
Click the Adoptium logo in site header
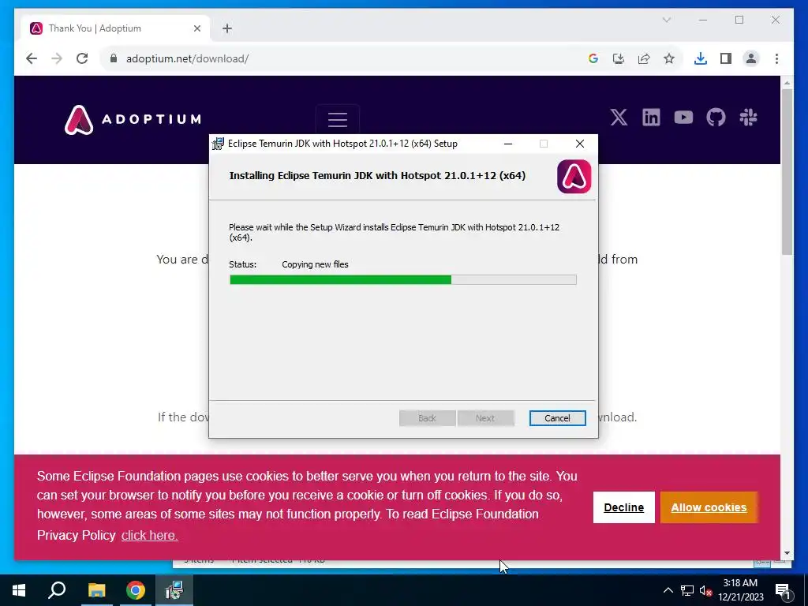tap(133, 120)
